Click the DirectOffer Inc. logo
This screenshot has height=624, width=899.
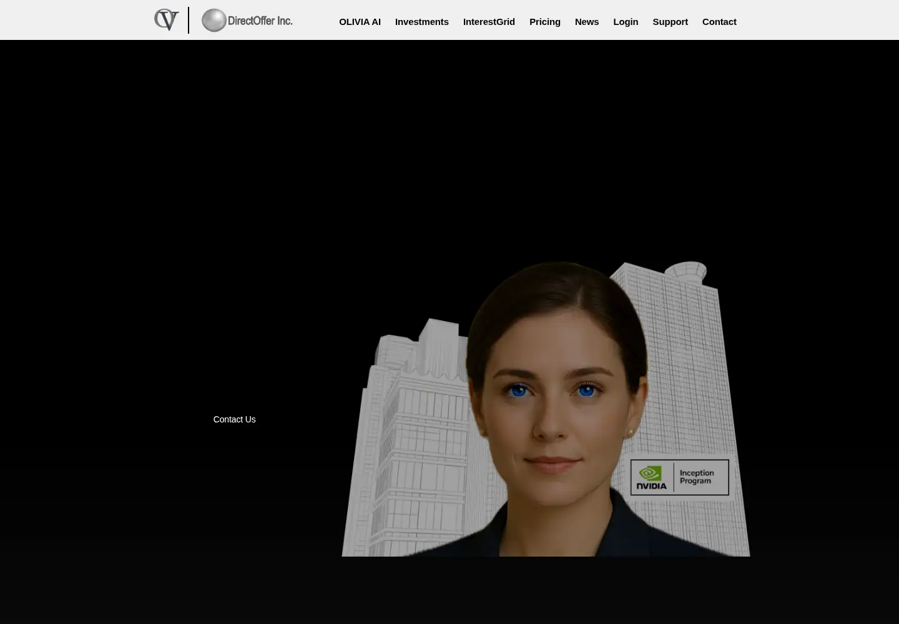247,20
